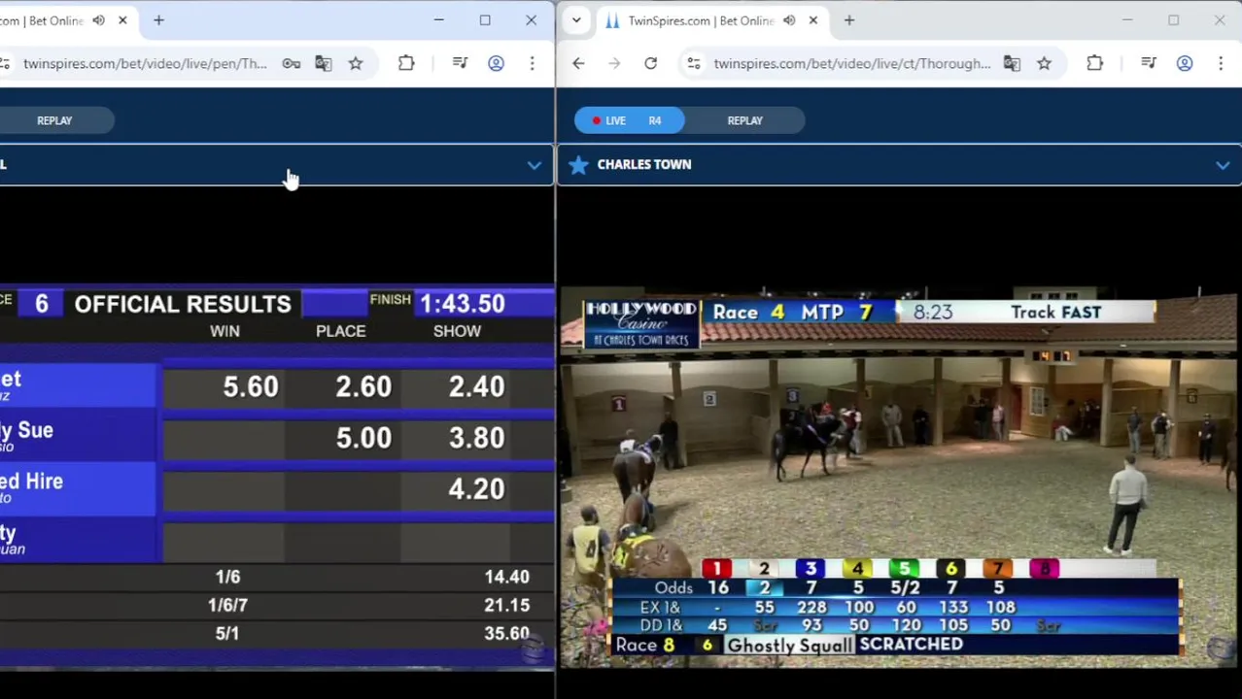
Task: Click win payout value 5.60
Action: pyautogui.click(x=251, y=387)
